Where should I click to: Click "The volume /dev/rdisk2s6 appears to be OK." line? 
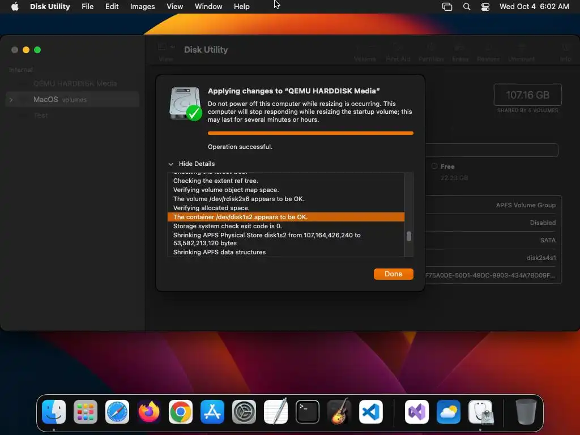pyautogui.click(x=239, y=199)
